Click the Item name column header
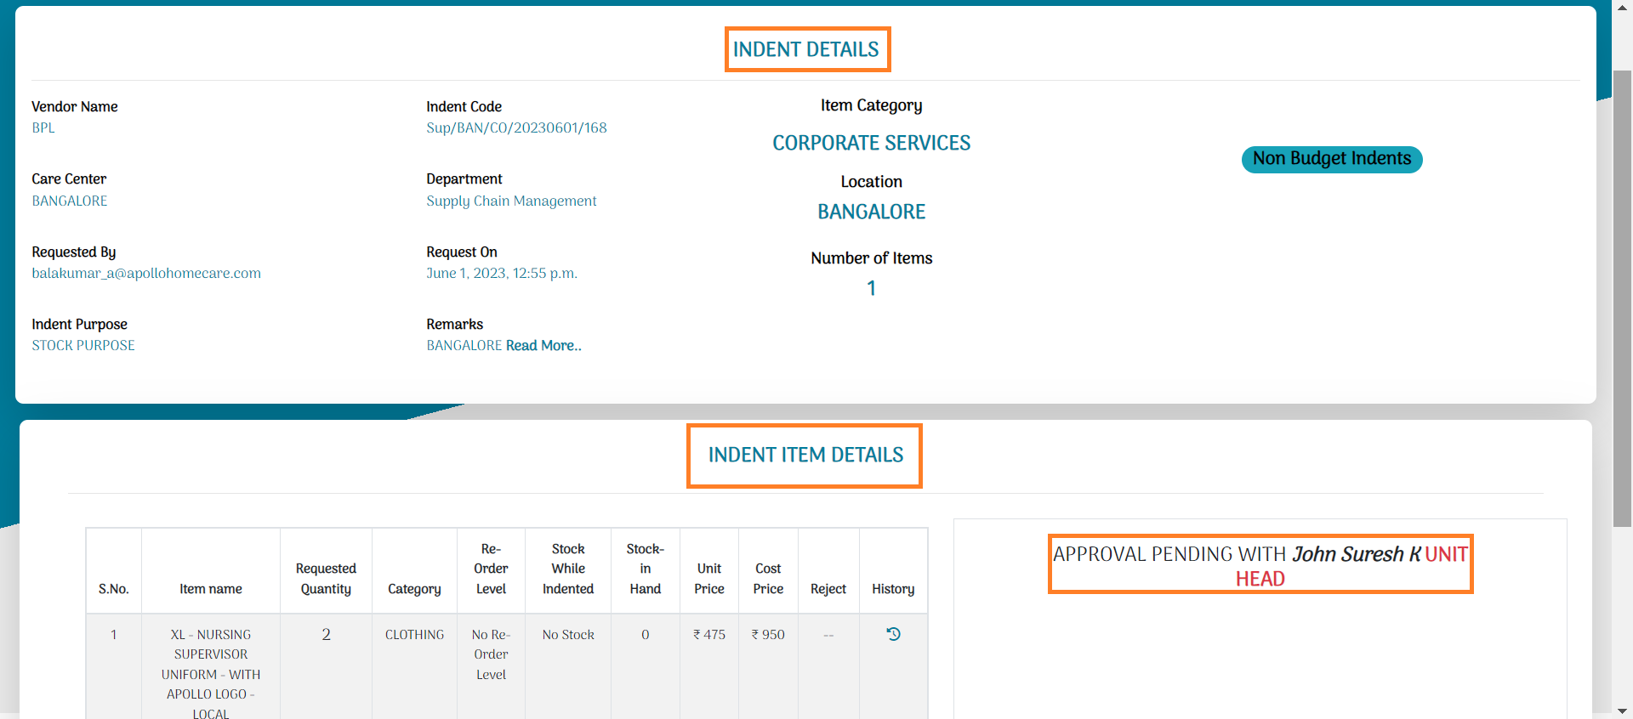This screenshot has height=719, width=1633. pyautogui.click(x=210, y=589)
